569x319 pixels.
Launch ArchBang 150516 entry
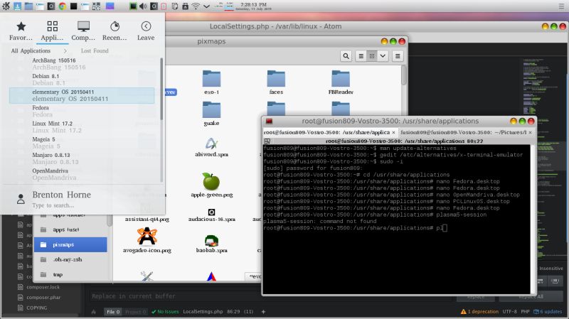pyautogui.click(x=82, y=64)
